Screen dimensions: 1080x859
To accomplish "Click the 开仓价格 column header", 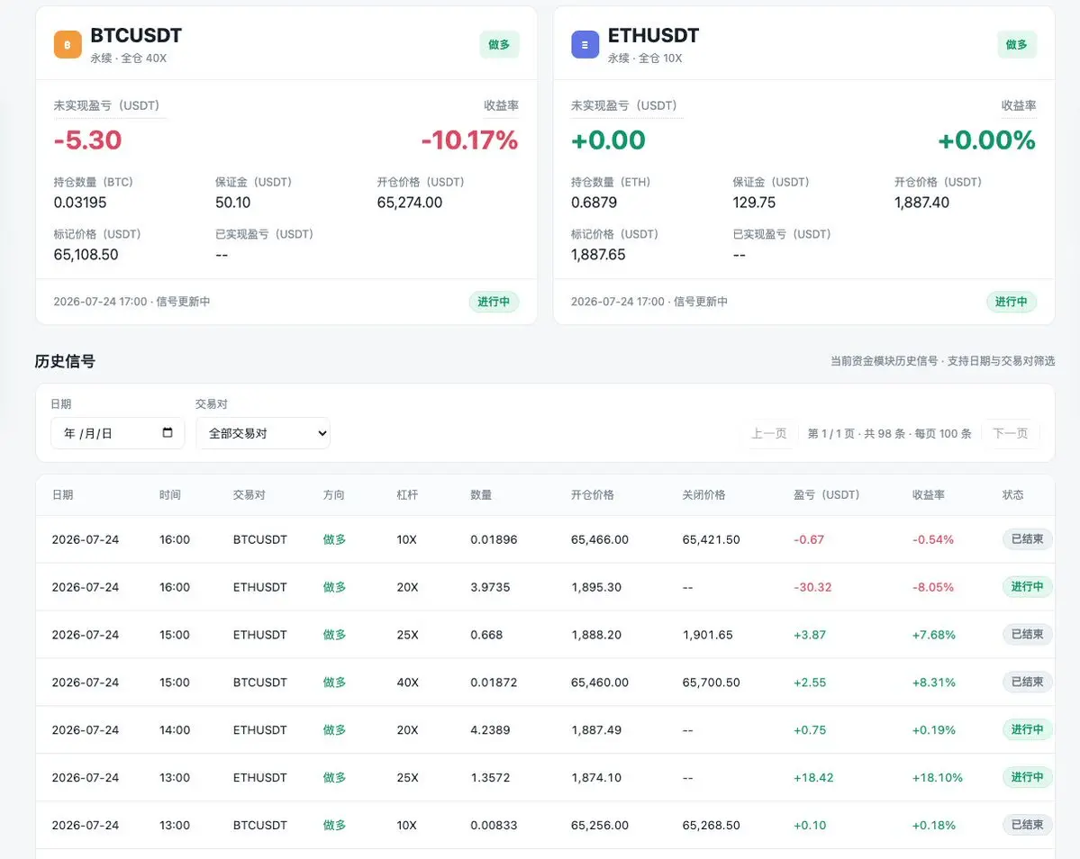I will pos(593,495).
